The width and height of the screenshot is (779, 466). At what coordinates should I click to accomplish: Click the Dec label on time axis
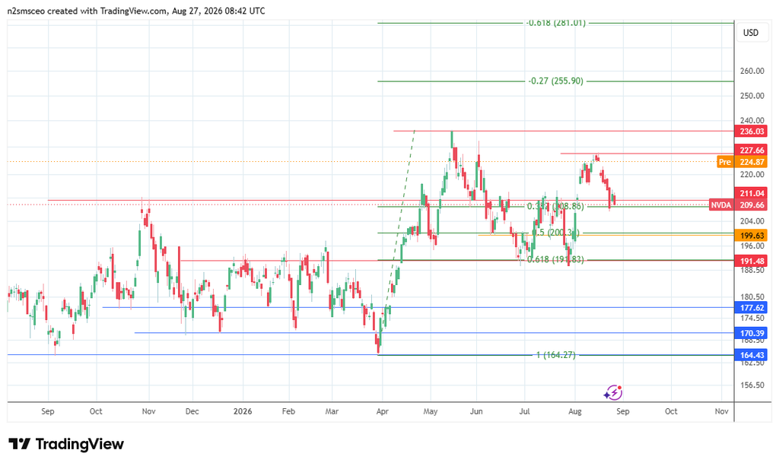coord(192,411)
